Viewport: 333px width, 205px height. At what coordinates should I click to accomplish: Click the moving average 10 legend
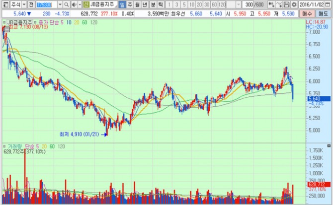coord(69,22)
